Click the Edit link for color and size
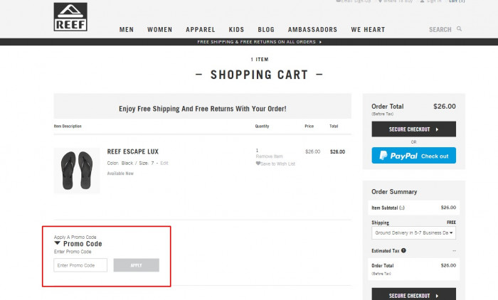The width and height of the screenshot is (498, 300). click(x=164, y=164)
